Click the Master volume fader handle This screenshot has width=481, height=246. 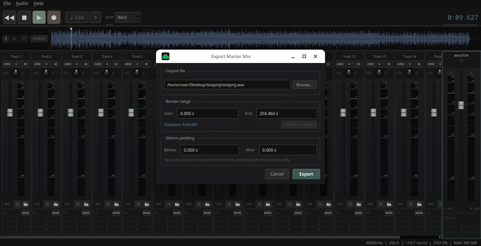[461, 105]
